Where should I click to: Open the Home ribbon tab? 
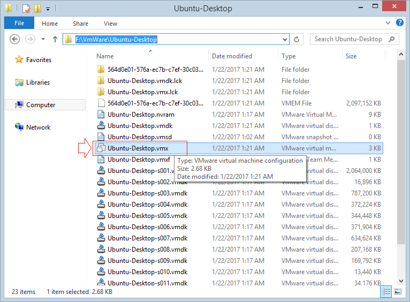click(50, 24)
